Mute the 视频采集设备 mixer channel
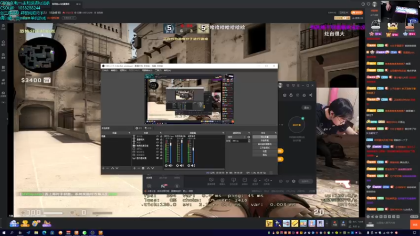The image size is (420, 236). coord(182,166)
